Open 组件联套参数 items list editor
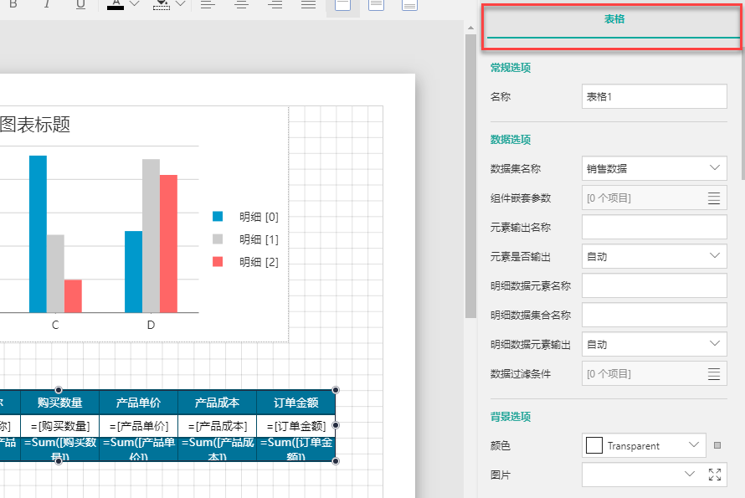The width and height of the screenshot is (745, 498). [713, 198]
